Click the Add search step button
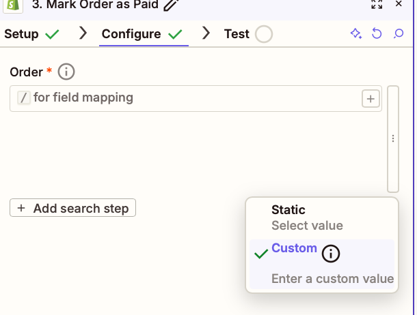417x315 pixels. 73,208
